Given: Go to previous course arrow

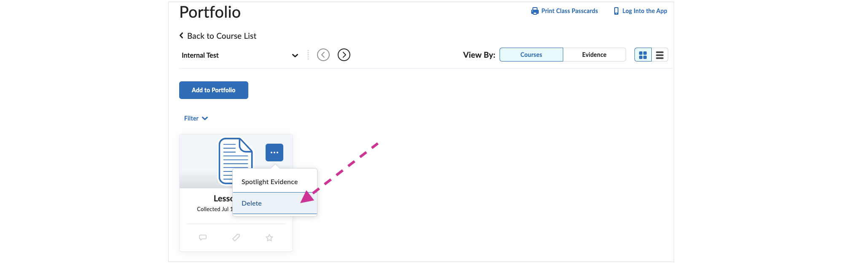Looking at the screenshot, I should (x=323, y=55).
